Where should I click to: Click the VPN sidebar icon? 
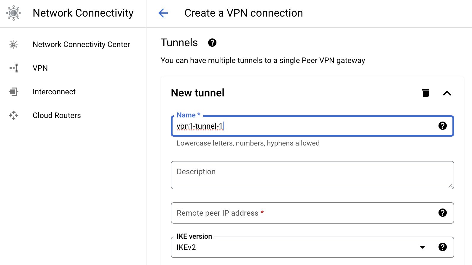(x=14, y=68)
